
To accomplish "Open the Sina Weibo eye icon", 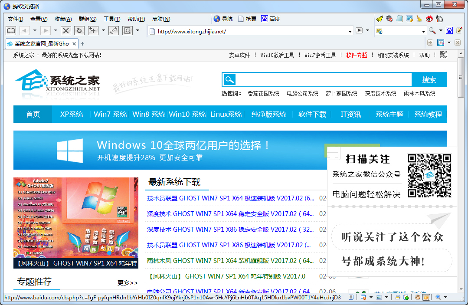I will click(429, 19).
